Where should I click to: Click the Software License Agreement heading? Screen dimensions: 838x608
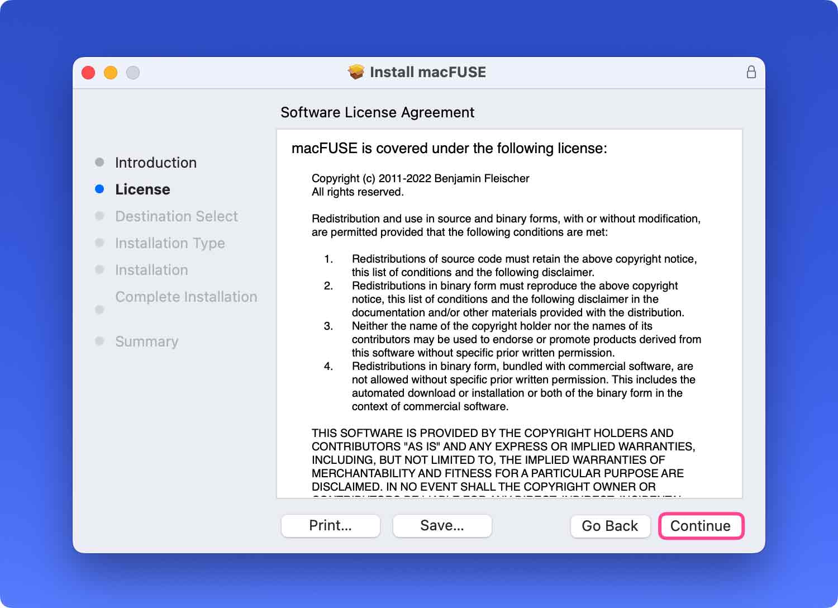tap(377, 112)
